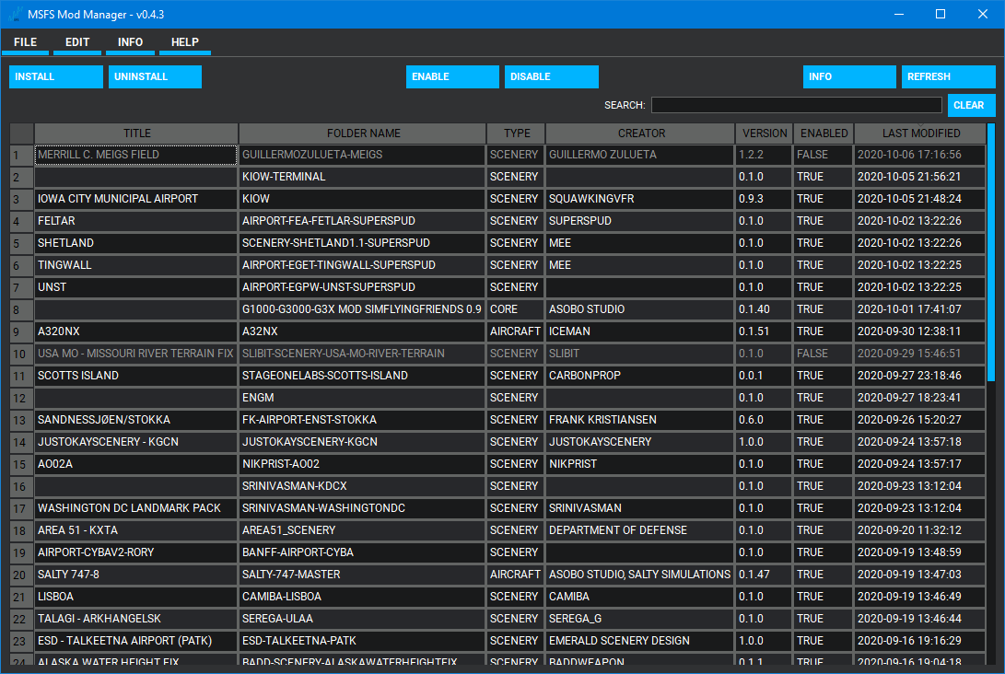The width and height of the screenshot is (1005, 674).
Task: Open the EDIT menu
Action: click(x=76, y=42)
